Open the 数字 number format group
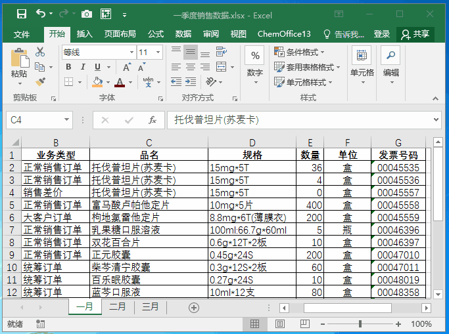 coord(255,66)
